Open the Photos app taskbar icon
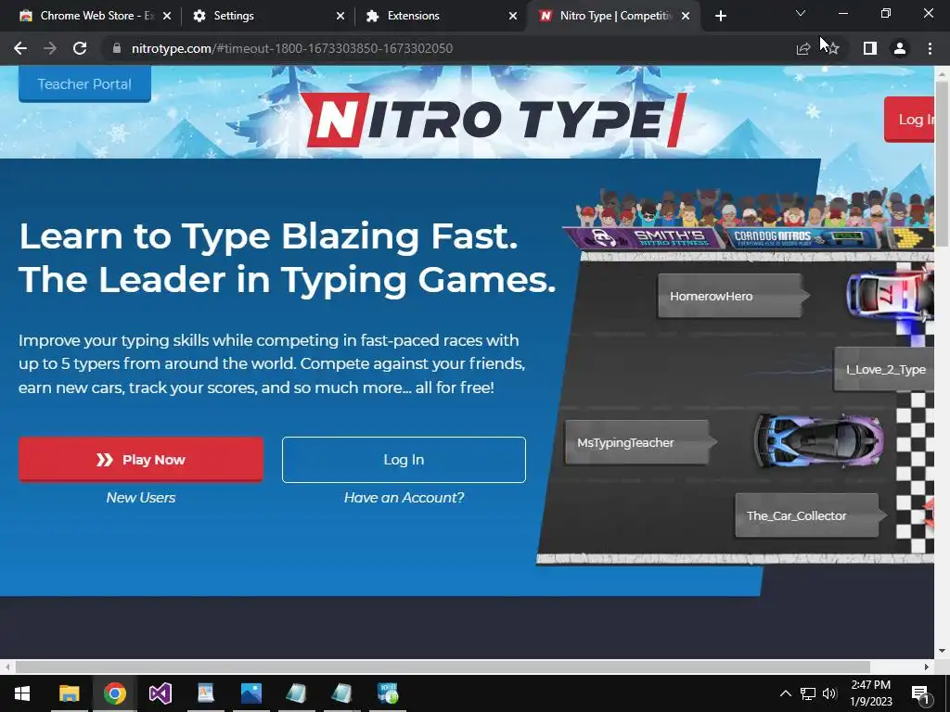 [250, 693]
